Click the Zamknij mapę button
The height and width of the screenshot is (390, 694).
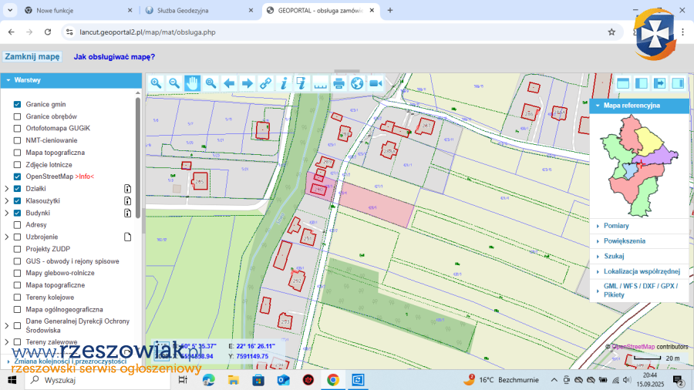[x=32, y=56]
